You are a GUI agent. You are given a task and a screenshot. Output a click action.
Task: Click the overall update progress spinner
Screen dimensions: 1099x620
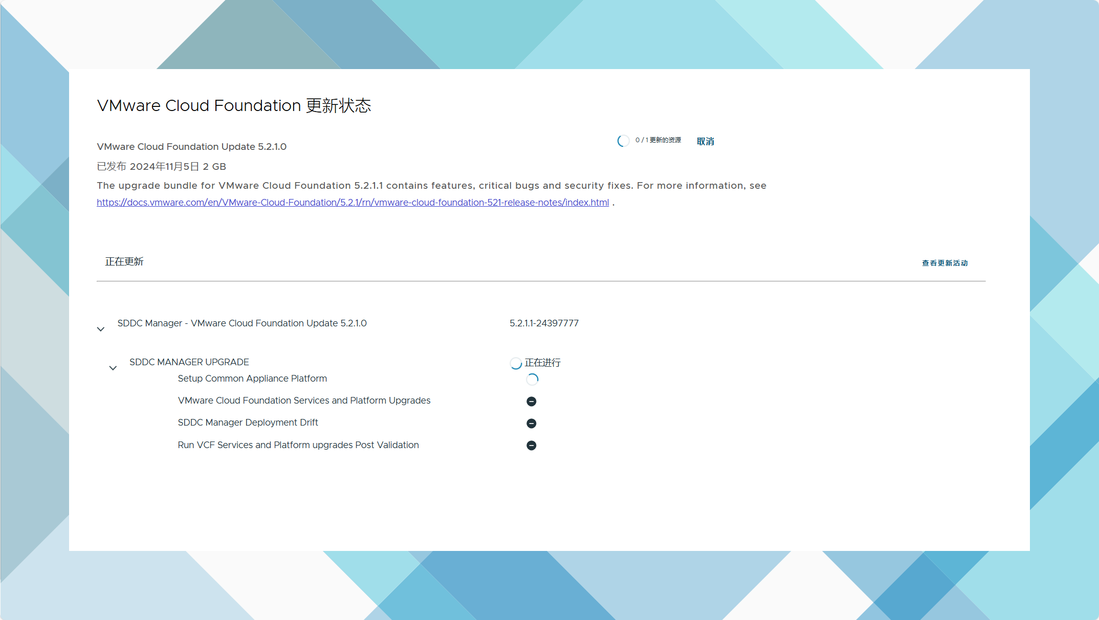coord(623,141)
